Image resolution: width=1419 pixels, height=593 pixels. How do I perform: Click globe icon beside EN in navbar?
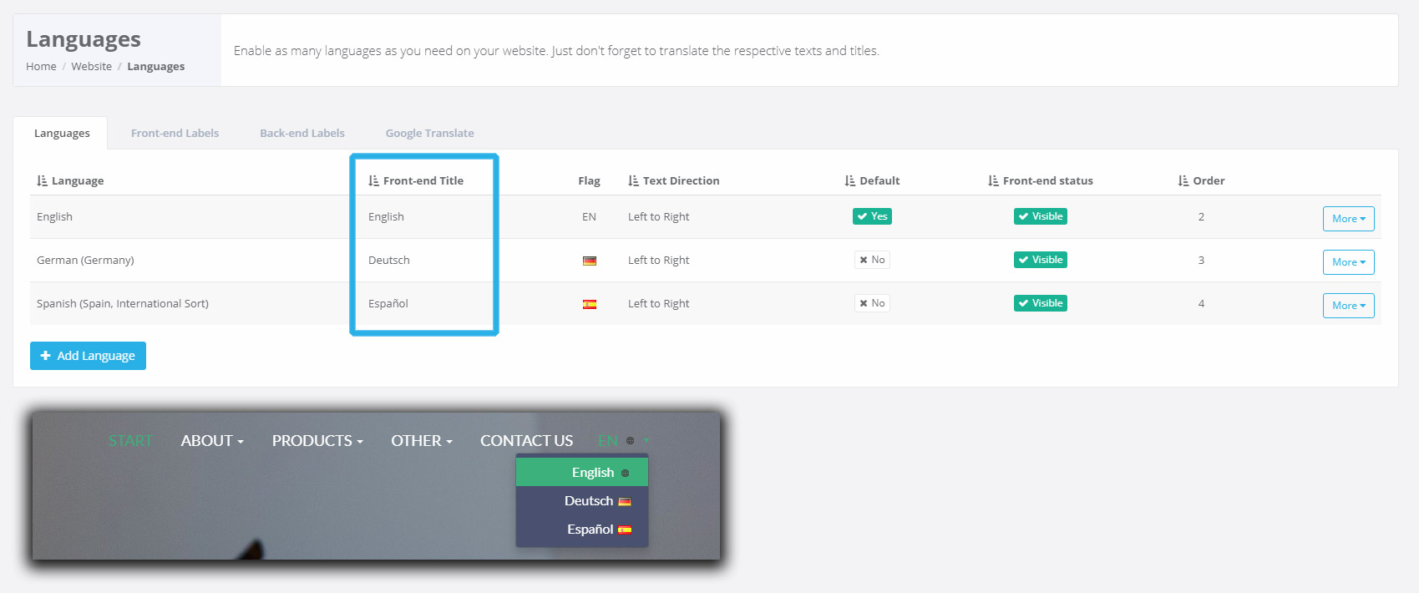630,441
